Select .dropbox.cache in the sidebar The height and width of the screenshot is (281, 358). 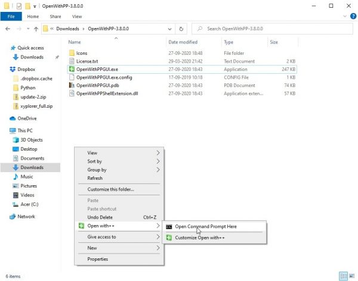[x=36, y=79]
